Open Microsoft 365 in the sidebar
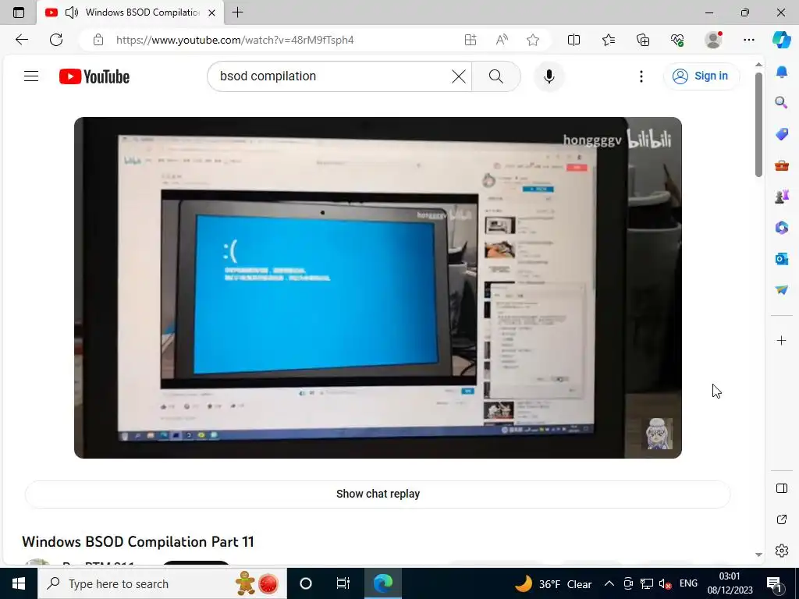799x599 pixels. (782, 227)
